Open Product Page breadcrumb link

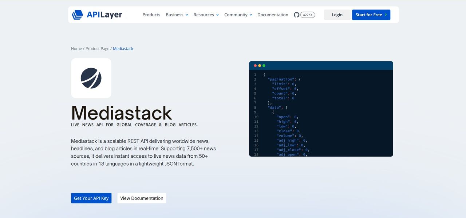pyautogui.click(x=97, y=49)
